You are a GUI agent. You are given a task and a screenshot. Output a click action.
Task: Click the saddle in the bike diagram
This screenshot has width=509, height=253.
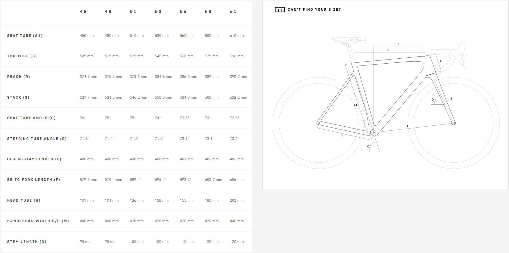click(x=349, y=40)
